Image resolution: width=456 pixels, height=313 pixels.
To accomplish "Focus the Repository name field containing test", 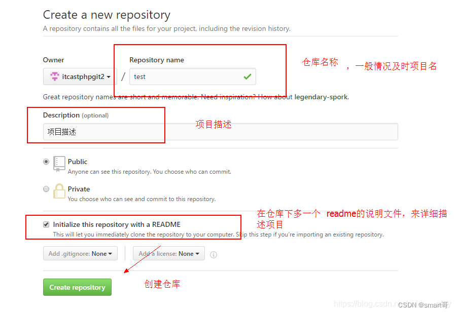I will [x=193, y=76].
